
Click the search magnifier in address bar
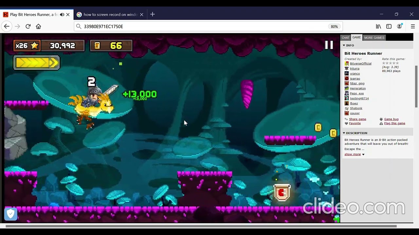[x=79, y=26]
